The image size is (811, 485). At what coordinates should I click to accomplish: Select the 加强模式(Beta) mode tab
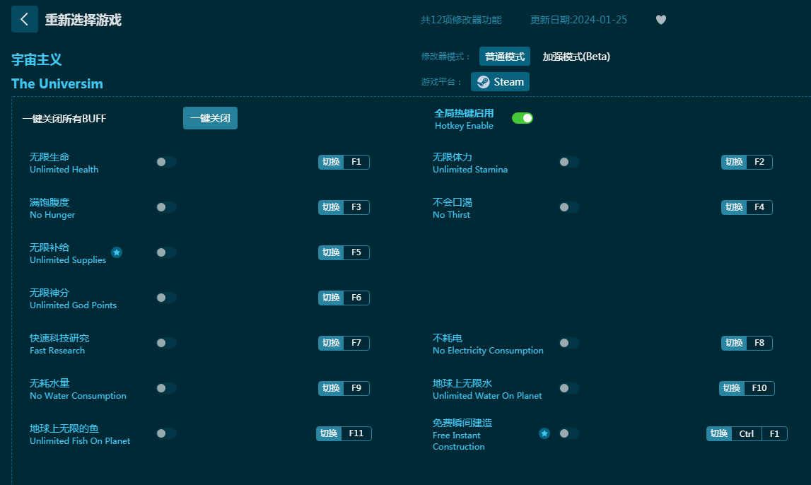point(576,57)
